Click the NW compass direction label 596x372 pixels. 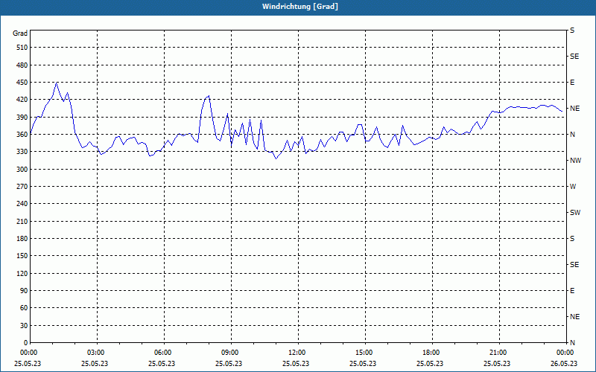pos(575,161)
